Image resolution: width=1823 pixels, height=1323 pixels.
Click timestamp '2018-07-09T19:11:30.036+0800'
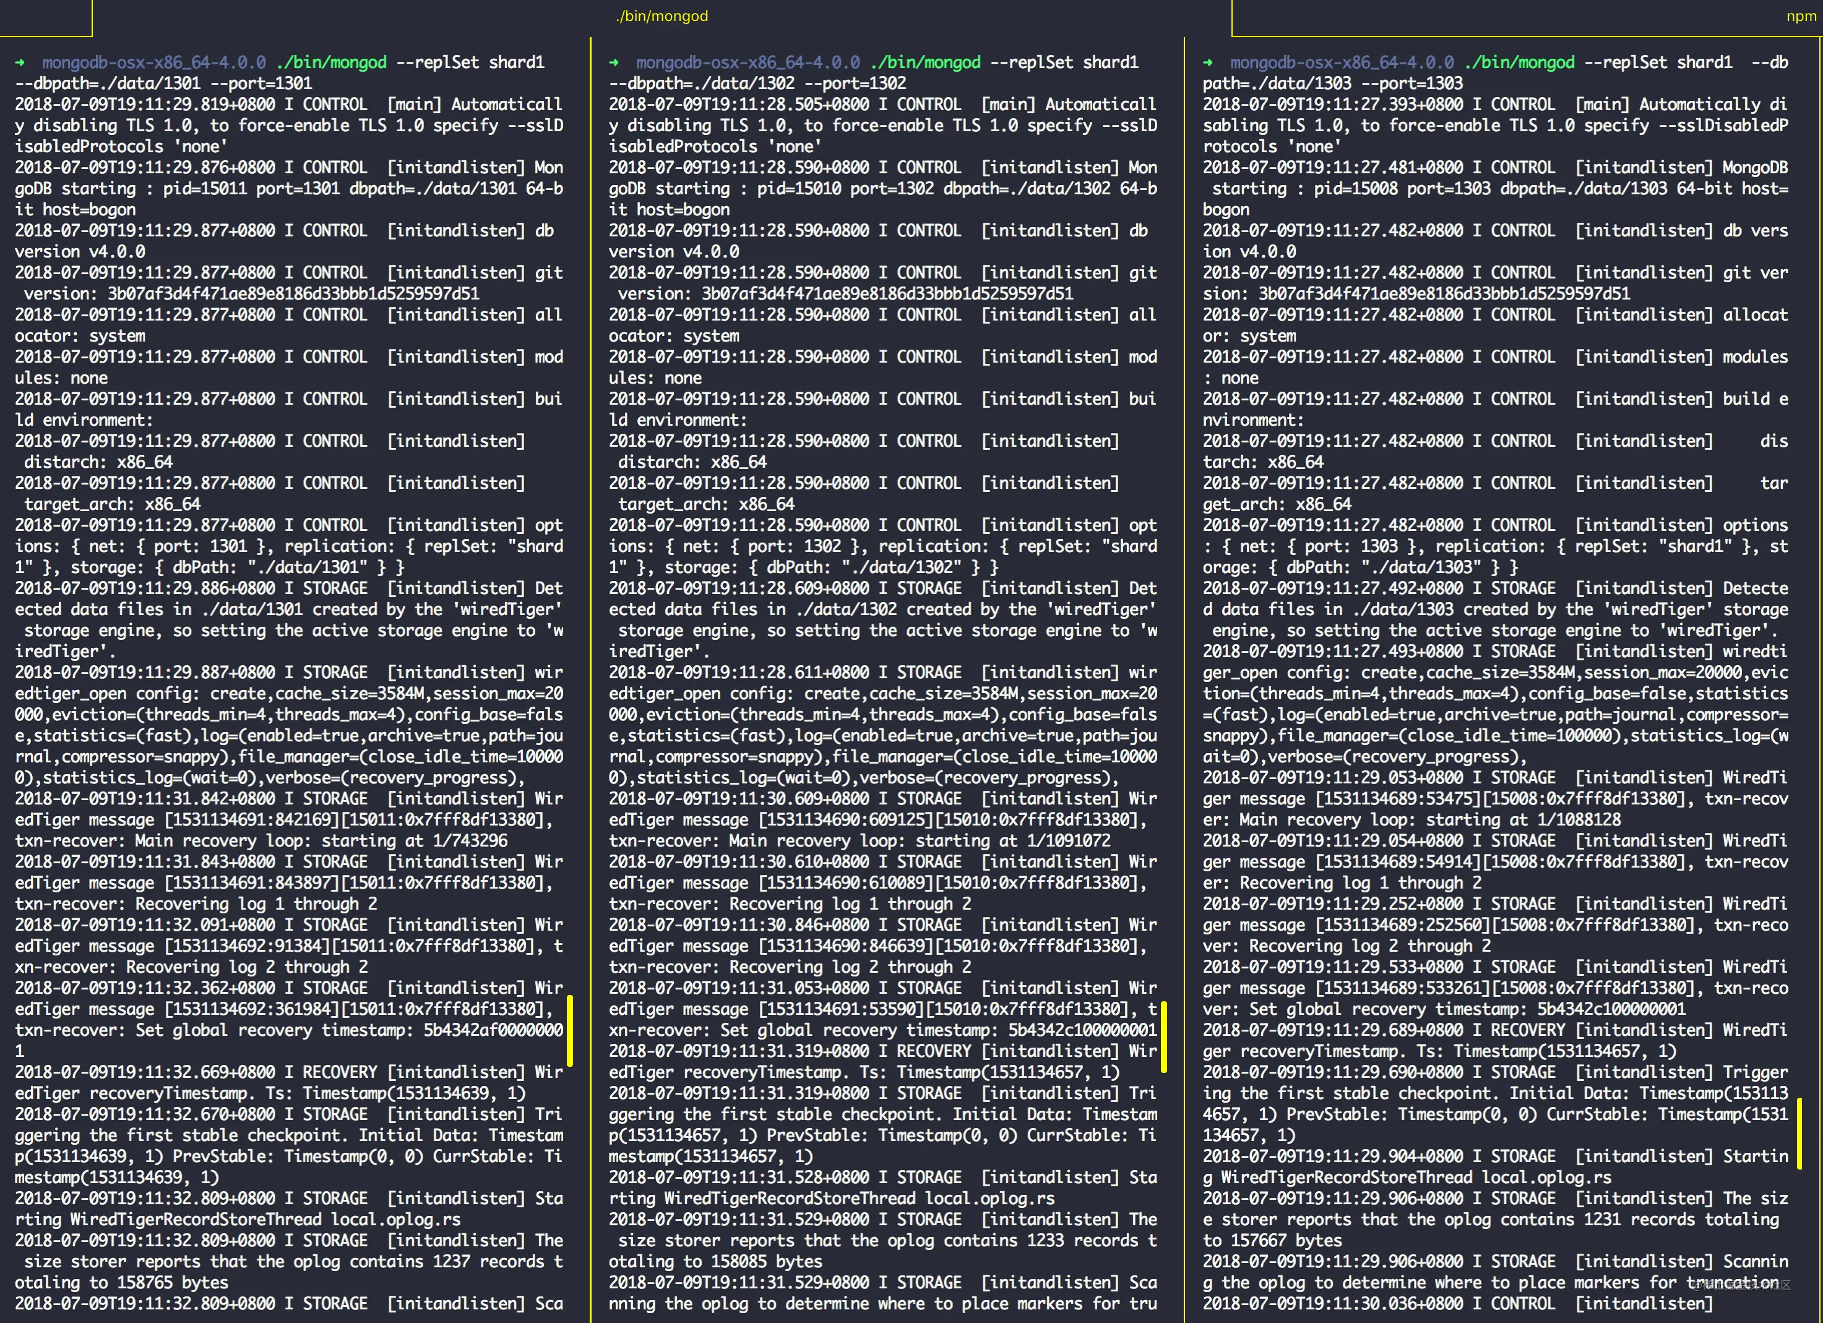[1333, 1304]
